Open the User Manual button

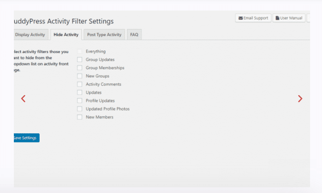289,18
